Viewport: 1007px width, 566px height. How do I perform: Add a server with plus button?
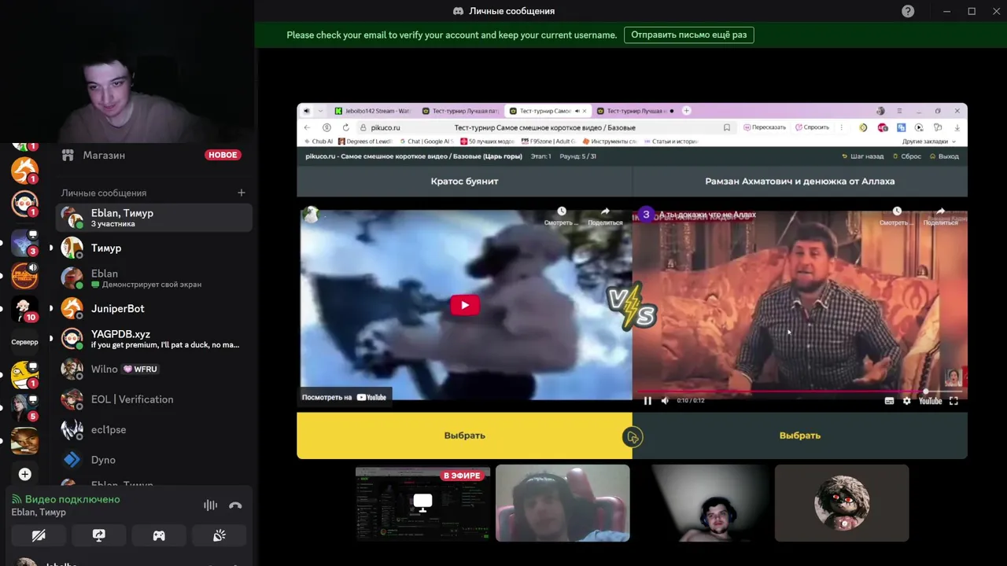click(24, 474)
